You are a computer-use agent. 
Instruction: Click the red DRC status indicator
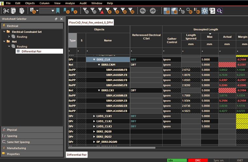click(198, 160)
